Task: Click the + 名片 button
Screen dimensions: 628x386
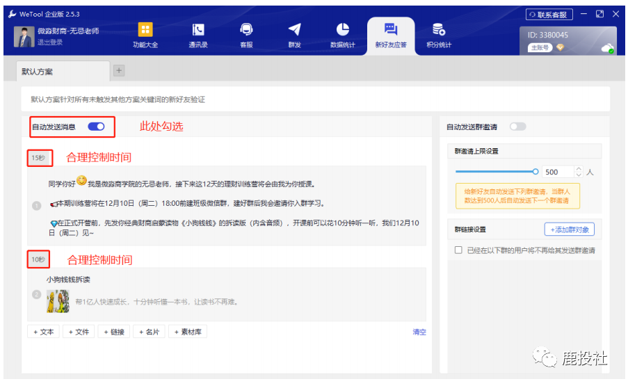Action: [x=149, y=332]
